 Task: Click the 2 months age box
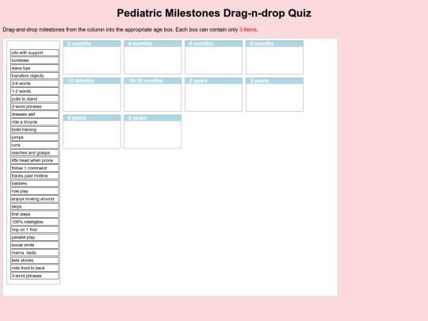[92, 57]
